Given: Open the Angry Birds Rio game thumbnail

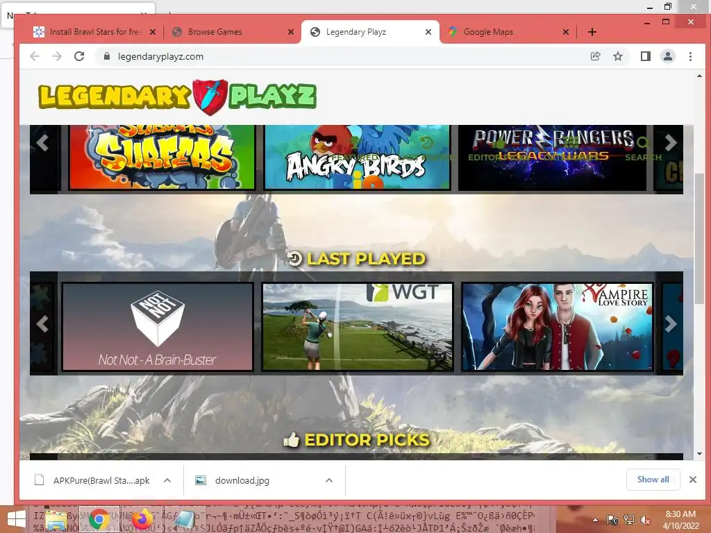Looking at the screenshot, I should (357, 157).
